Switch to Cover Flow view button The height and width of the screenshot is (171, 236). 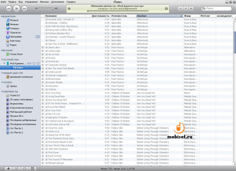pyautogui.click(x=191, y=9)
